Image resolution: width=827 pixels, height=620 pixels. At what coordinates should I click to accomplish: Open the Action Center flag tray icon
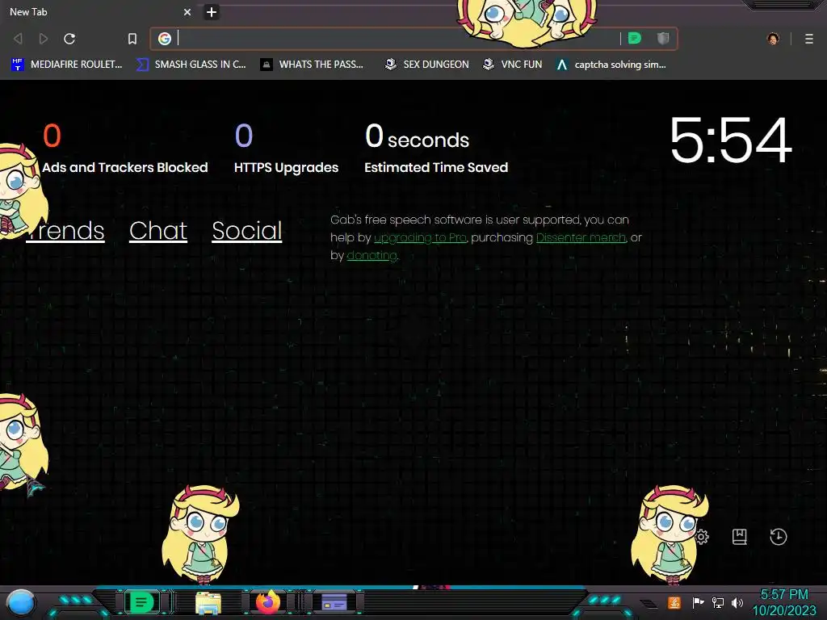click(x=699, y=602)
